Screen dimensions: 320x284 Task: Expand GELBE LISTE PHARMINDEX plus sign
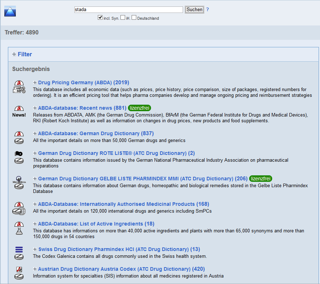35,179
